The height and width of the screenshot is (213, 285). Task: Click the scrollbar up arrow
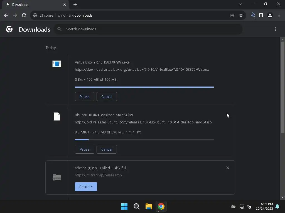point(282,39)
